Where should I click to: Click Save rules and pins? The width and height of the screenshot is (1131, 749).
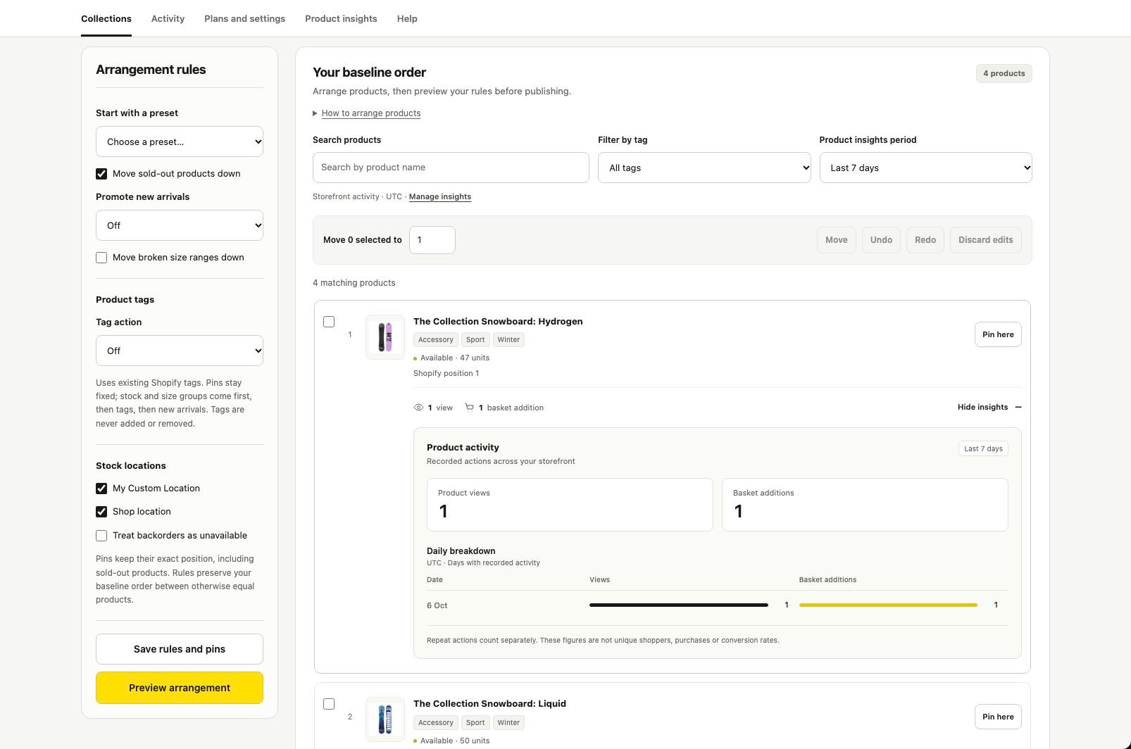click(x=180, y=649)
